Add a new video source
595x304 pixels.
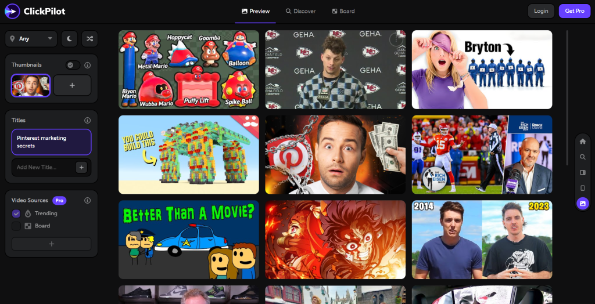pyautogui.click(x=52, y=244)
